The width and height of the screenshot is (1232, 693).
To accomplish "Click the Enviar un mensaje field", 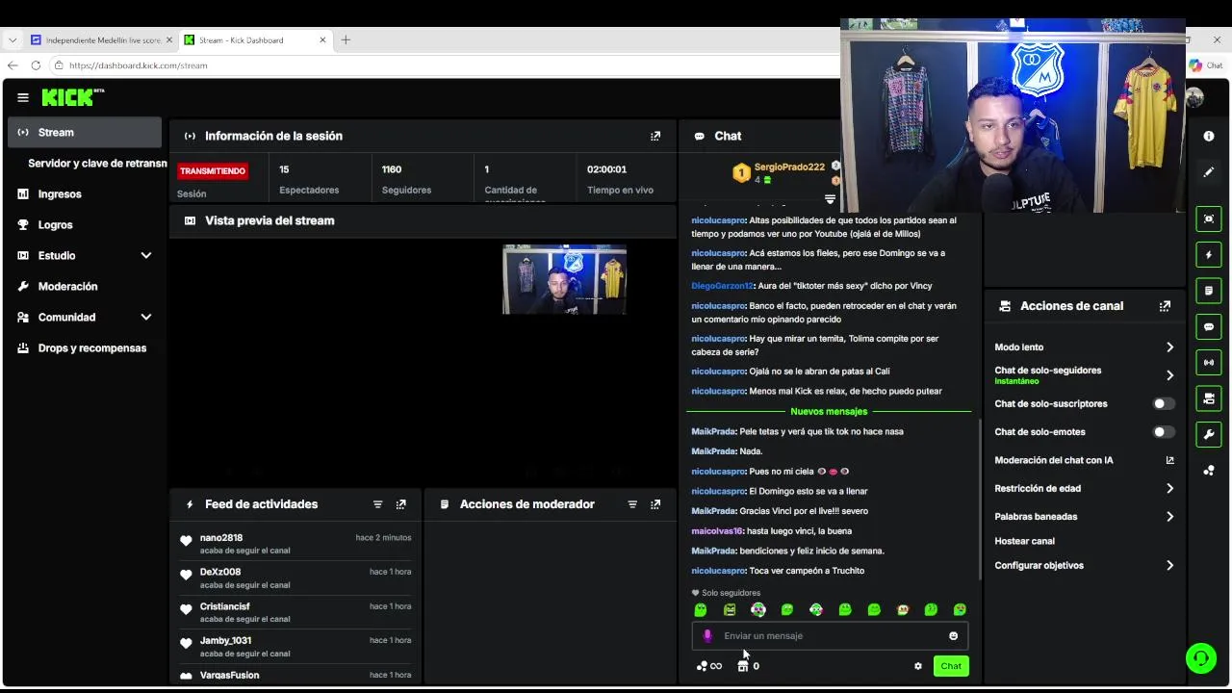I will tap(830, 636).
